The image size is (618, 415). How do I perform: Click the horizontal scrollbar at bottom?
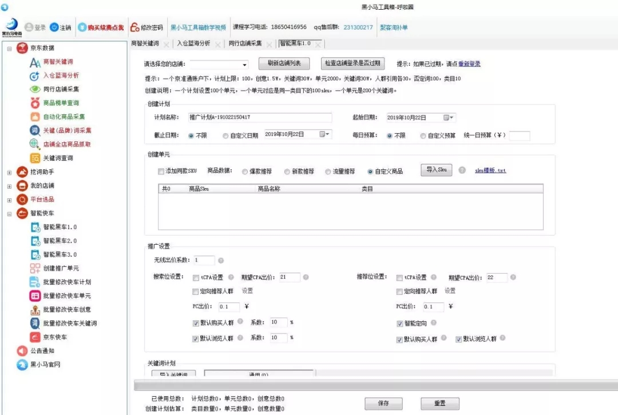click(x=376, y=385)
